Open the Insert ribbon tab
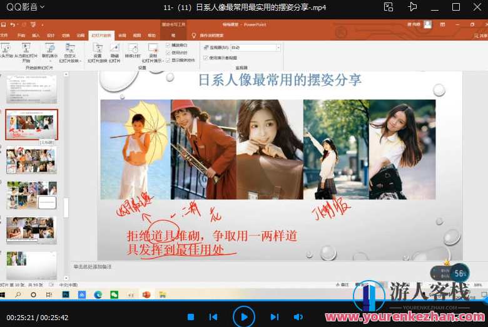This screenshot has width=488, height=327. point(36,36)
